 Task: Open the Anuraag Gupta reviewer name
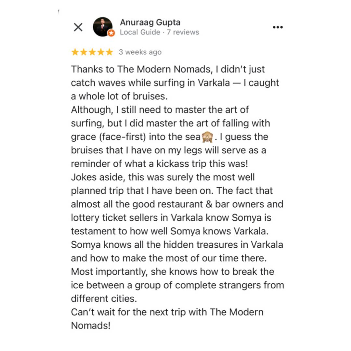click(x=150, y=22)
